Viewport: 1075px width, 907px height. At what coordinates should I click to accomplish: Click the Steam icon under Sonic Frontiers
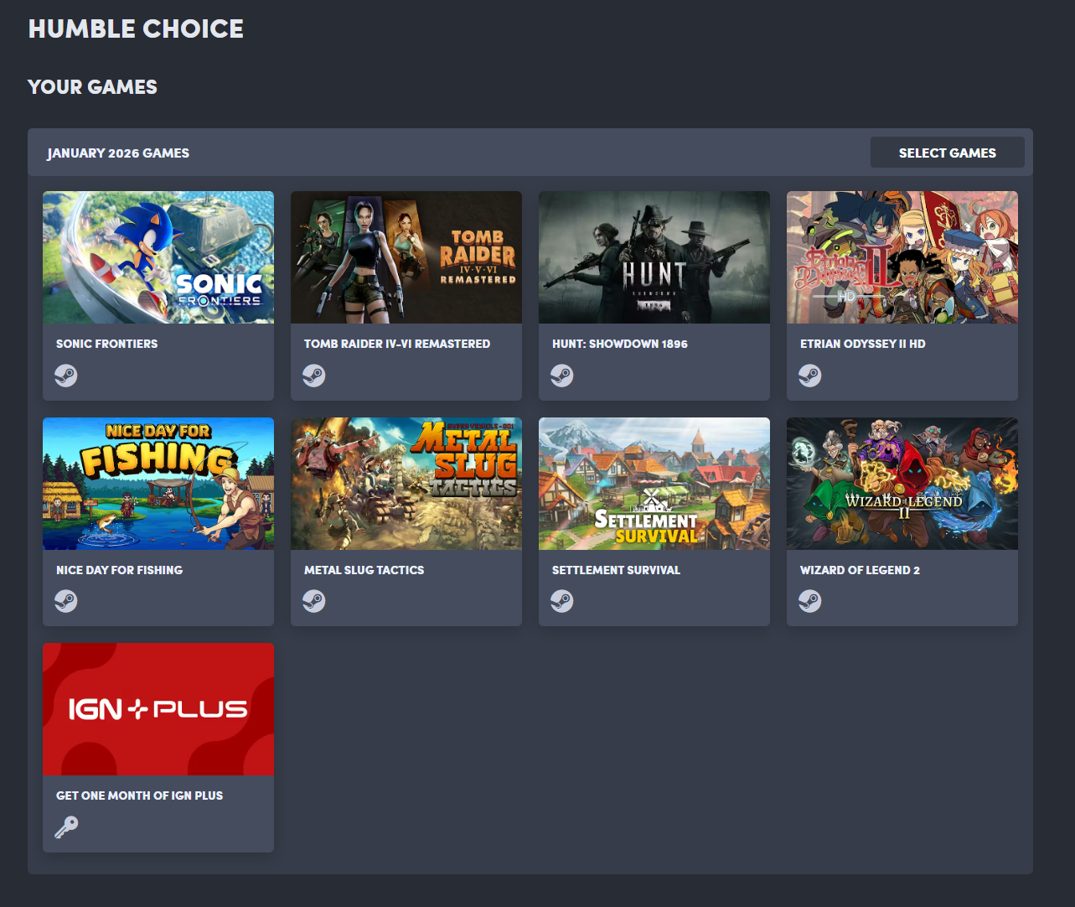pos(66,376)
